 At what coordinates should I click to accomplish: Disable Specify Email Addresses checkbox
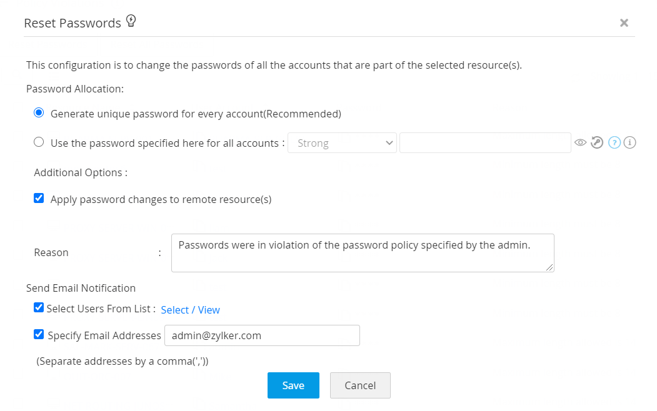(x=39, y=335)
